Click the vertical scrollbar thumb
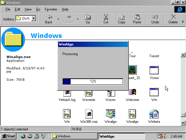186x140 pixels. pos(183,115)
